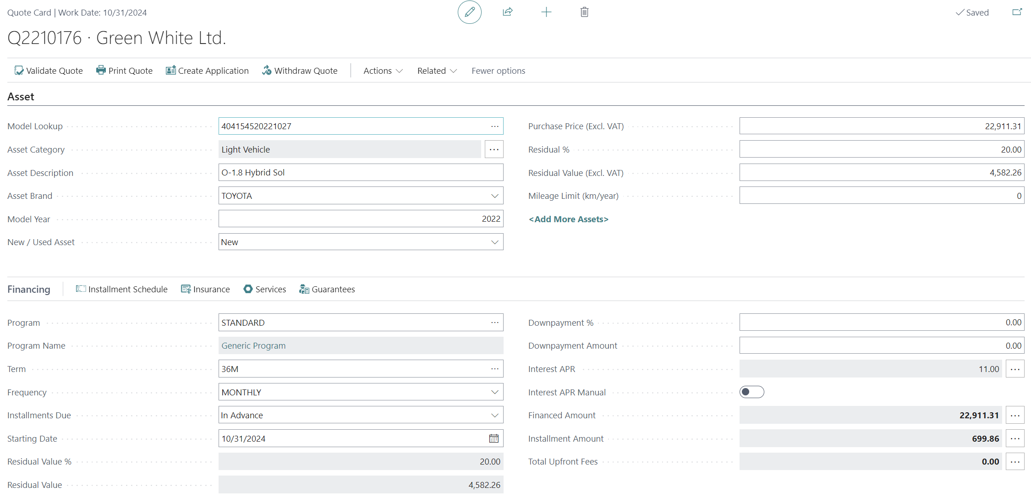The width and height of the screenshot is (1031, 498).
Task: Open Guarantees in Financing section
Action: coord(327,289)
